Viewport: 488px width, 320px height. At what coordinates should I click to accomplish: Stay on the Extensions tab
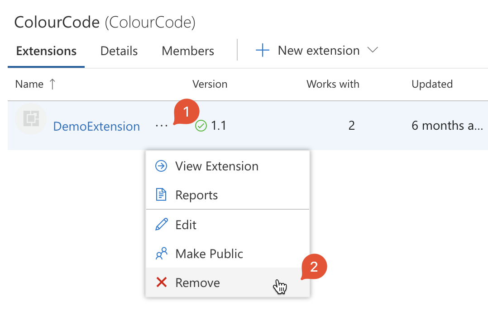coord(46,51)
